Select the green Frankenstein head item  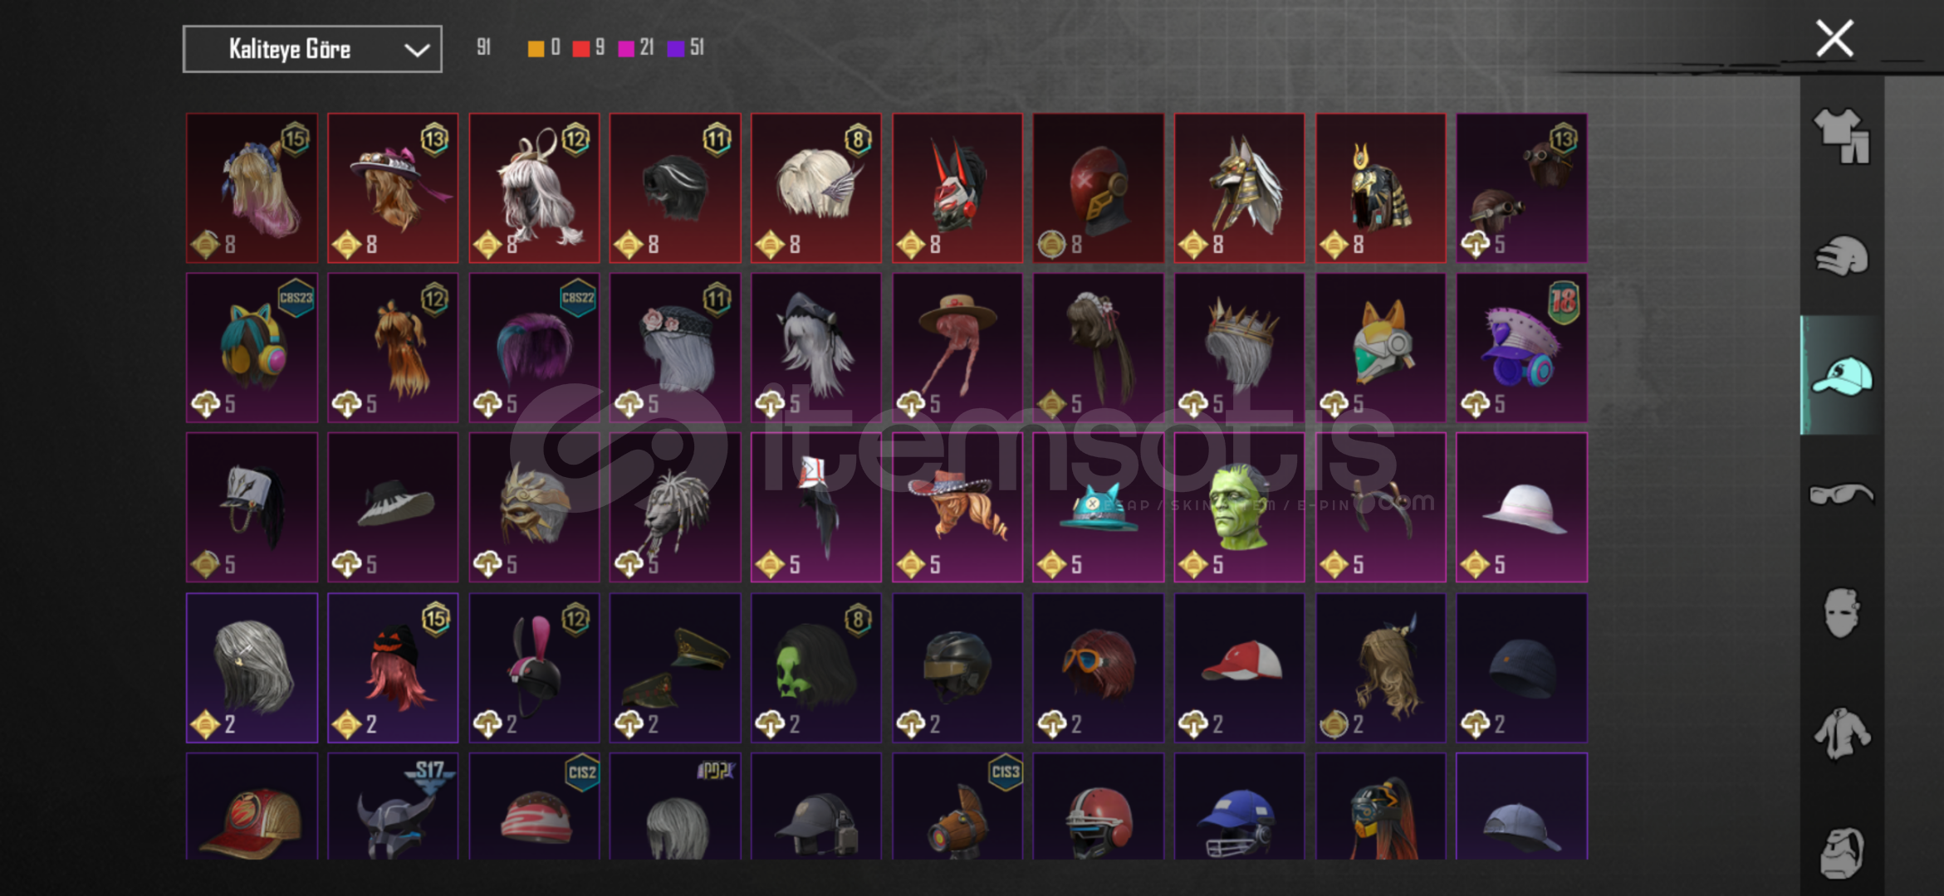point(1239,507)
